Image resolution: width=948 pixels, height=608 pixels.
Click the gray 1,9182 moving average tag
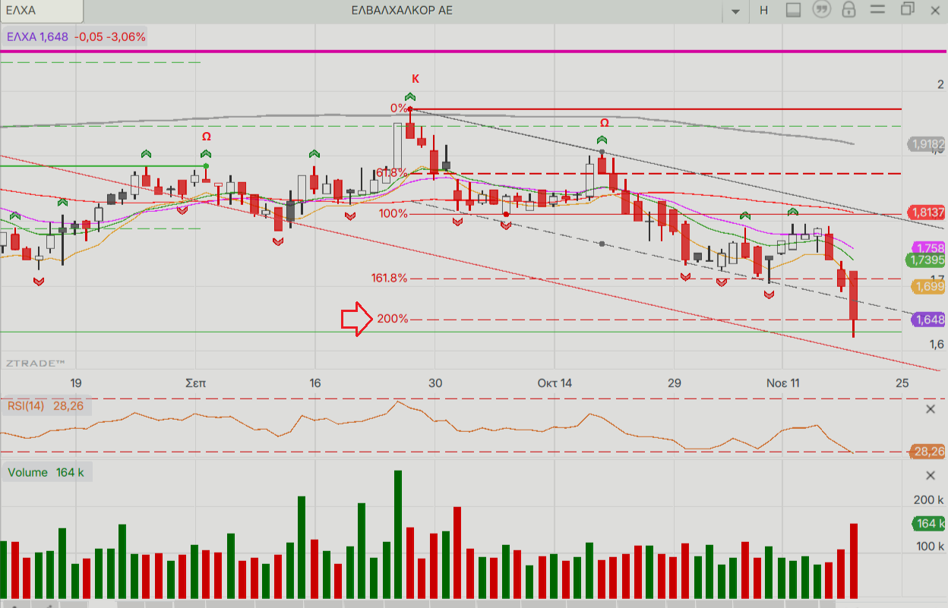pyautogui.click(x=927, y=143)
